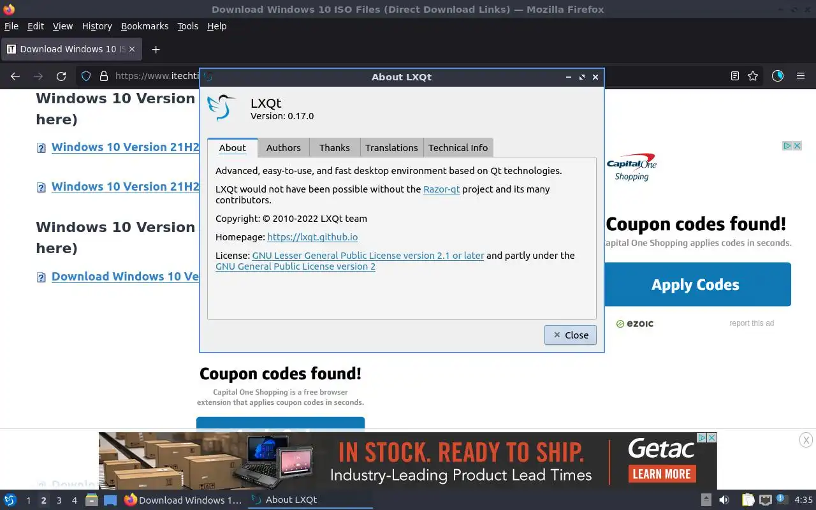Open the Firefox History menu

(97, 26)
